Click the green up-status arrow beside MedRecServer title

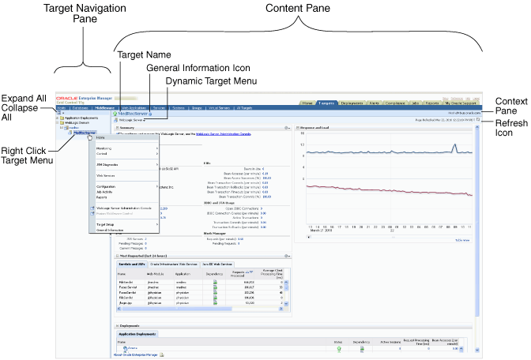pos(115,114)
